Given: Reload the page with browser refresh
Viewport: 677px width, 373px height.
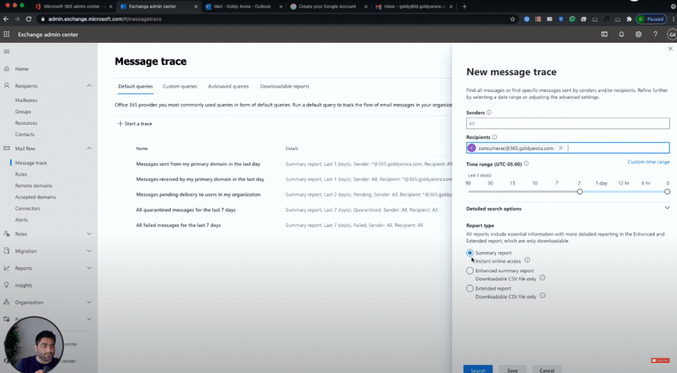Looking at the screenshot, I should point(28,19).
